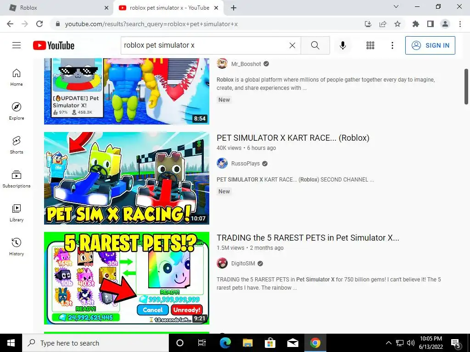
Task: Close the YouTube tab
Action: click(x=216, y=8)
